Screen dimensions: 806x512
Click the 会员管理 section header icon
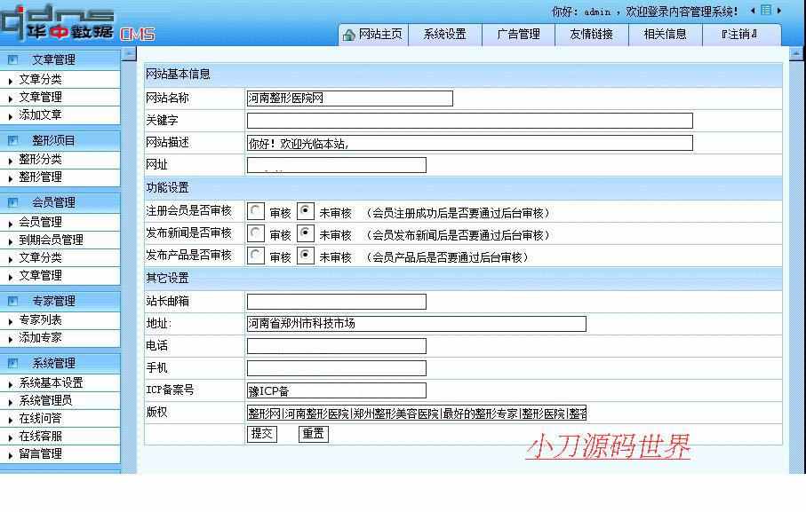click(12, 202)
